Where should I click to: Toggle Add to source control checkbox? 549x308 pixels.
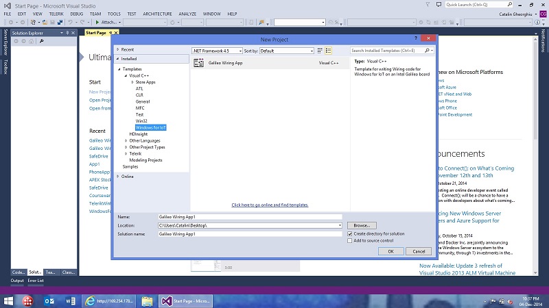[349, 241]
